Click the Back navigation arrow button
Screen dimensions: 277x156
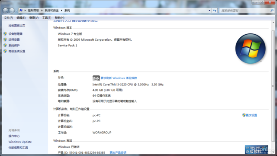pyautogui.click(x=6, y=10)
